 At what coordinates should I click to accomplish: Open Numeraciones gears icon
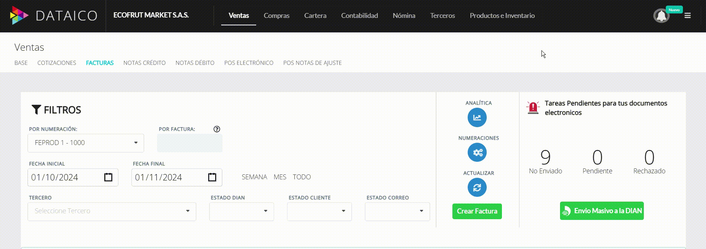tap(477, 152)
